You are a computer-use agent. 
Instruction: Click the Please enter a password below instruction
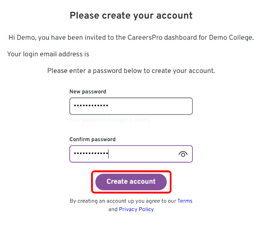click(x=131, y=71)
